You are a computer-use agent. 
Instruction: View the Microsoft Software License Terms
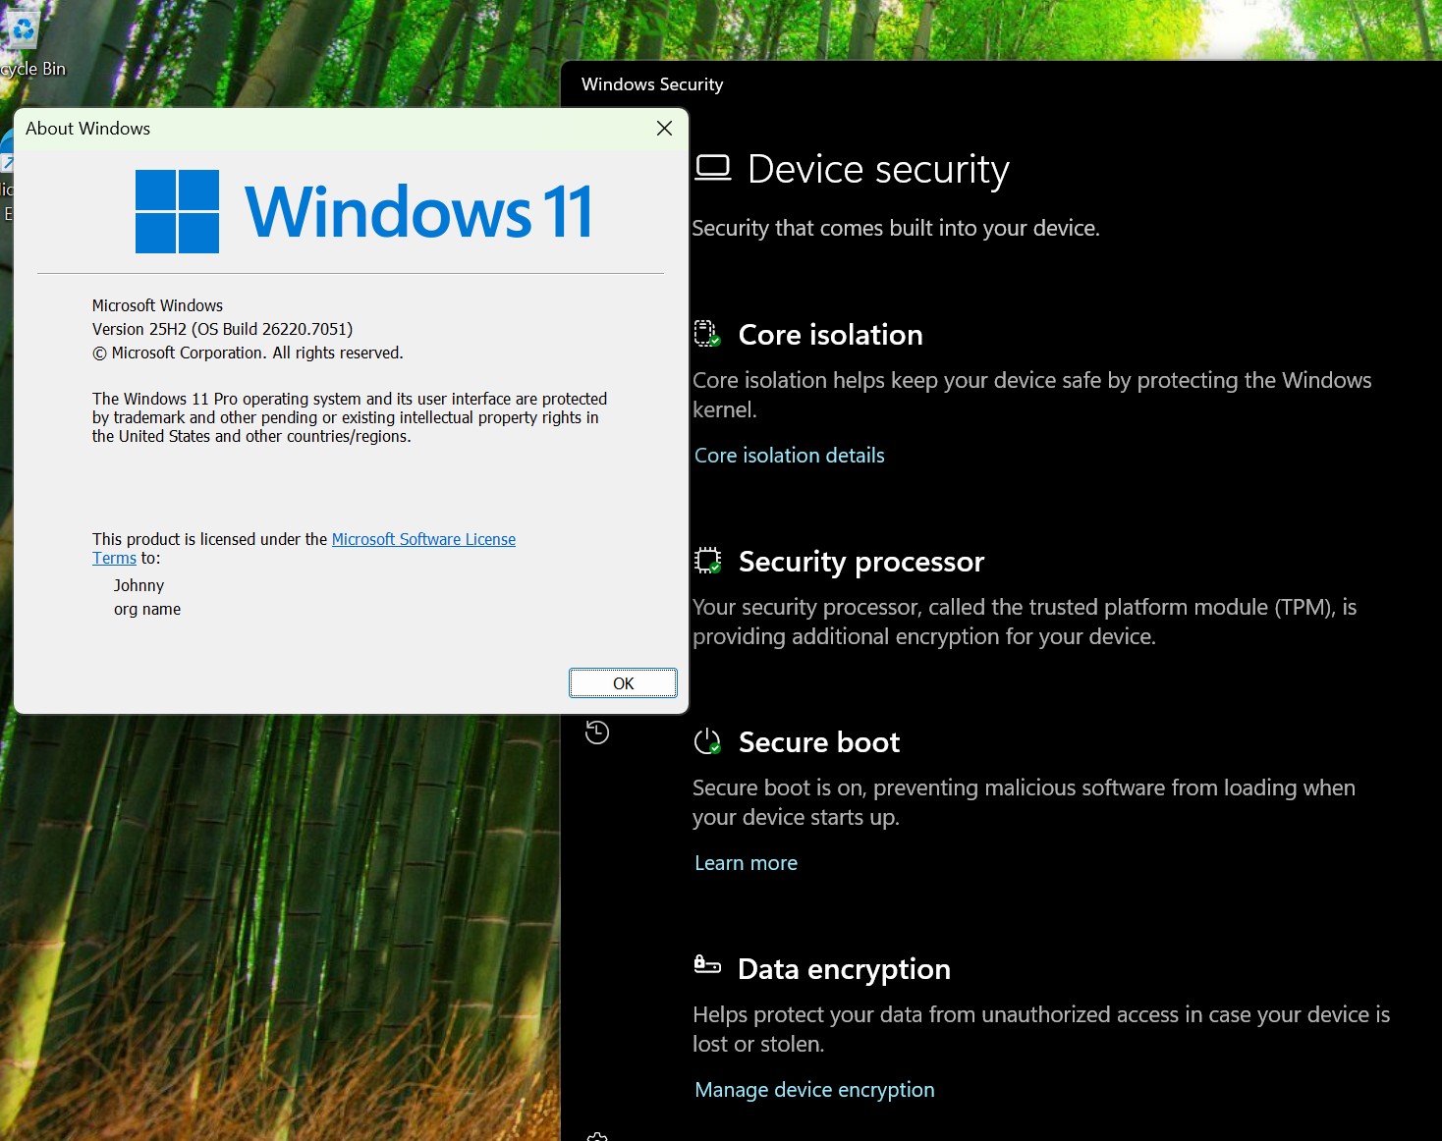(423, 539)
